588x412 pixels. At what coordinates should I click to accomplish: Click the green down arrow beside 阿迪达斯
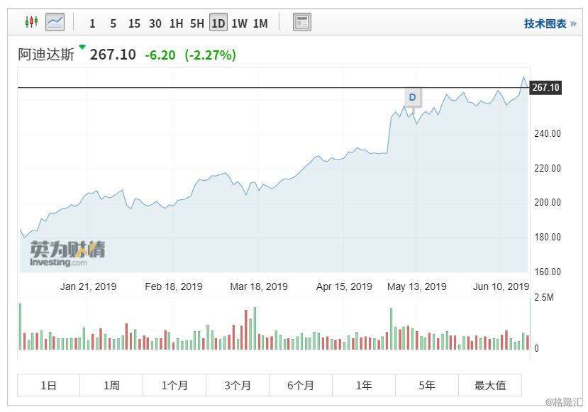pyautogui.click(x=82, y=48)
